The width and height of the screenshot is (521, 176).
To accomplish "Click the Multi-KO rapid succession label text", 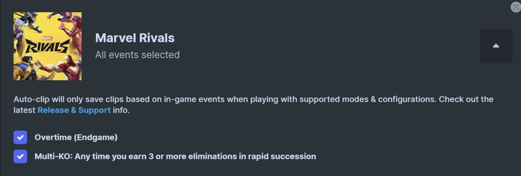I will click(175, 156).
